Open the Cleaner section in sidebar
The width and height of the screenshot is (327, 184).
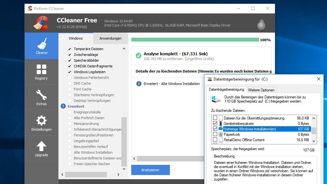tap(42, 46)
